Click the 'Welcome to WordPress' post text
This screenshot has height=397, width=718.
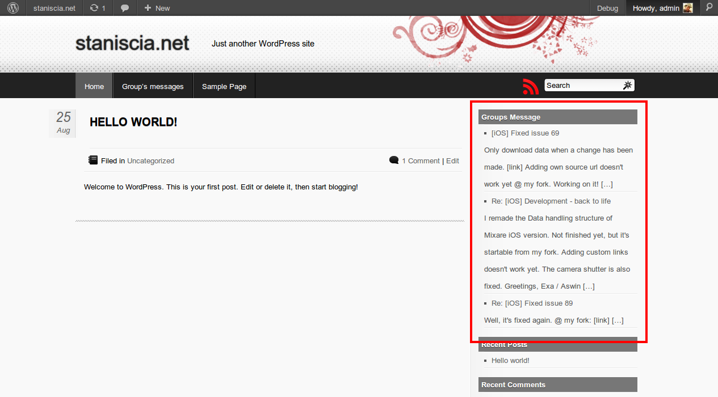click(221, 187)
